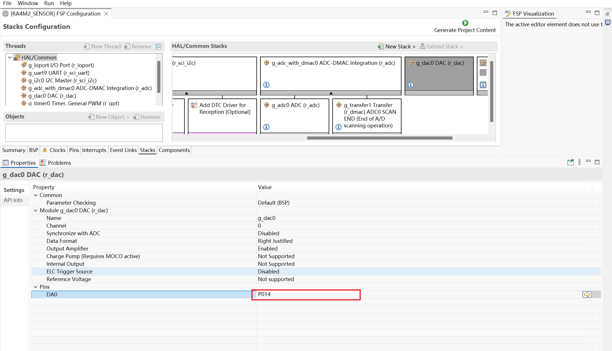Click info icon on g_adc_with_dmac0 block
The height and width of the screenshot is (351, 612).
coord(266,85)
